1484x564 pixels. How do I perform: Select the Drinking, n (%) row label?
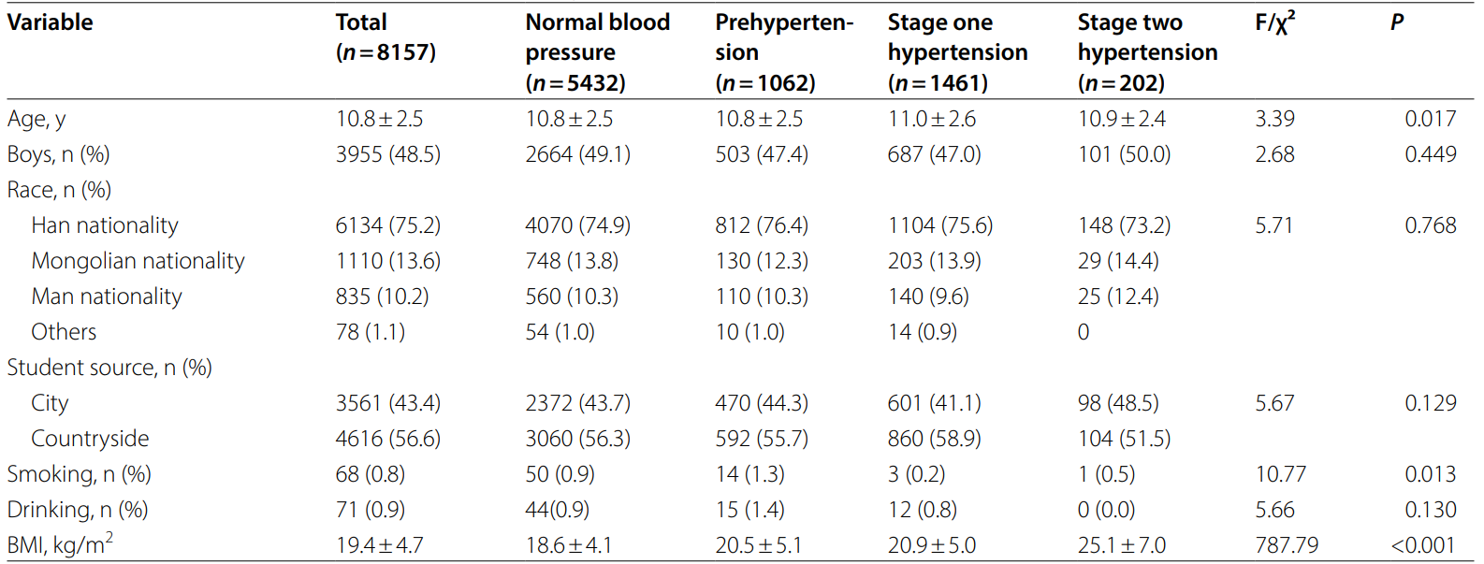78,510
